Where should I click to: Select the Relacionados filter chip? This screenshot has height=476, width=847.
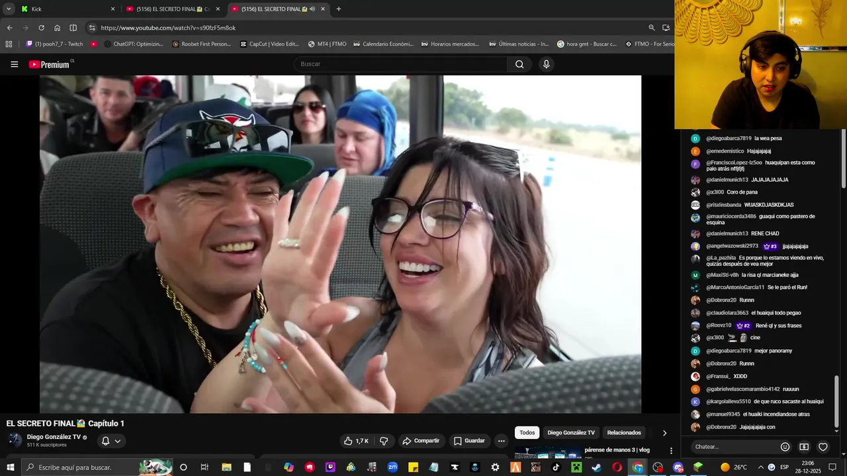(x=624, y=433)
